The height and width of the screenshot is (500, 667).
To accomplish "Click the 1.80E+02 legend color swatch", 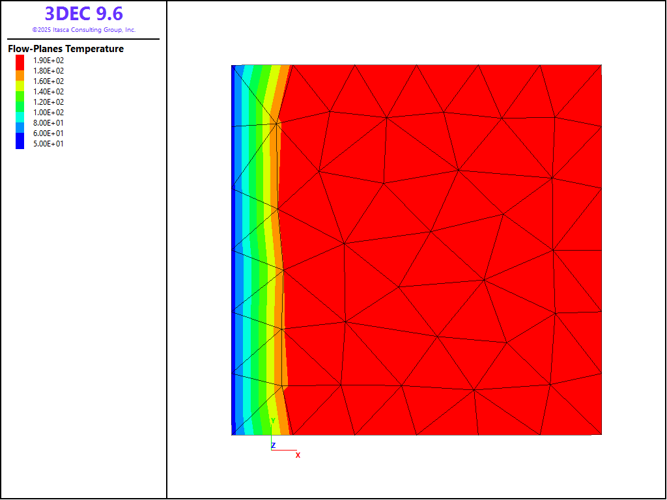I will tap(20, 70).
